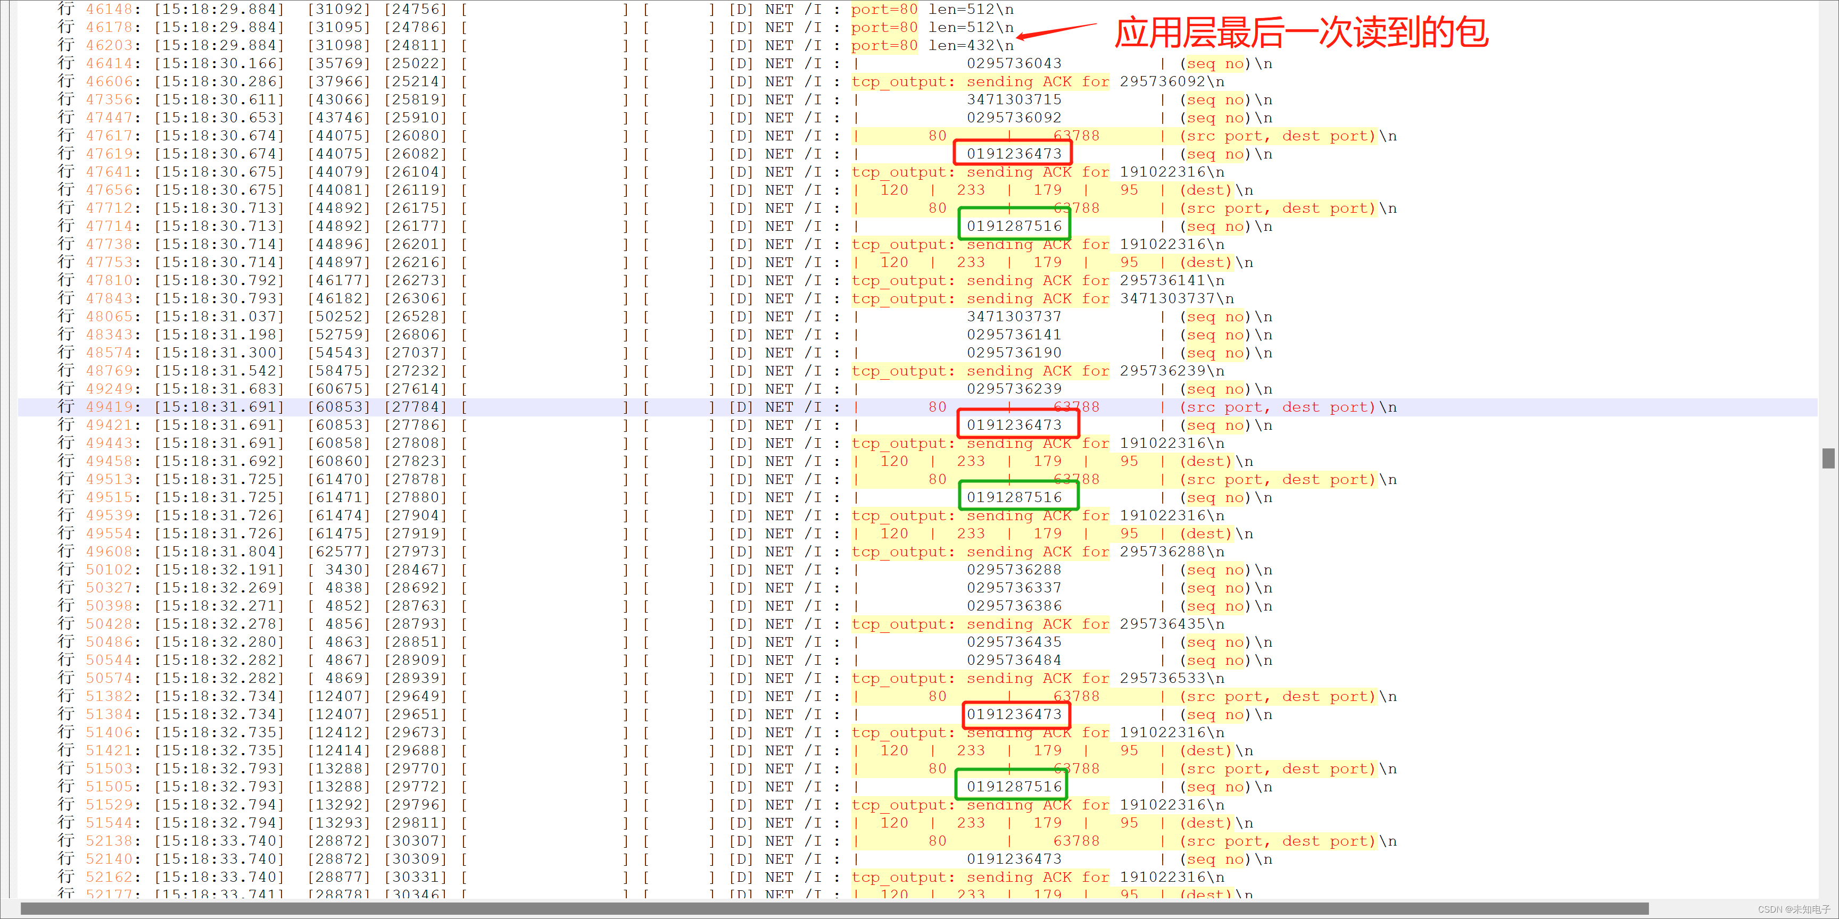Click green-boxed seq number on line 47714
Image resolution: width=1839 pixels, height=919 pixels.
point(1014,226)
